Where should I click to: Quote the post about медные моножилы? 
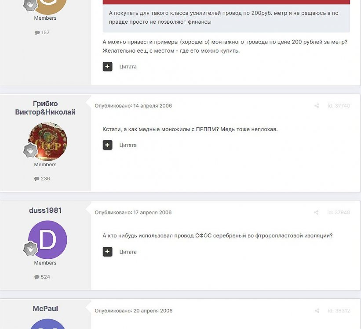[x=128, y=145]
